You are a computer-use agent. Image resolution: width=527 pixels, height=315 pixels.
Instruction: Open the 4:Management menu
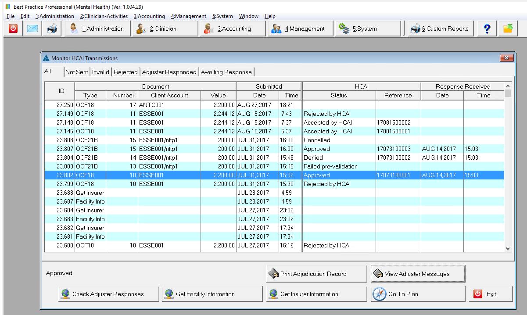pos(188,16)
